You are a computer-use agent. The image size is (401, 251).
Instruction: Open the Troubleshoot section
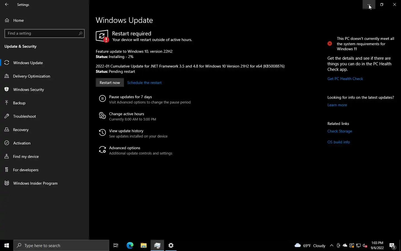(45, 116)
